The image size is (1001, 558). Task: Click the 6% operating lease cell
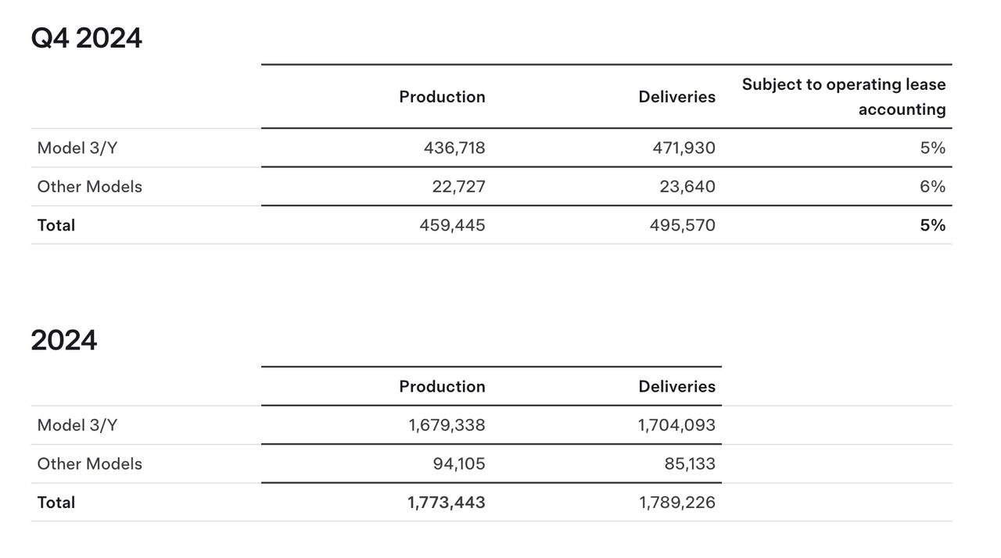(932, 187)
